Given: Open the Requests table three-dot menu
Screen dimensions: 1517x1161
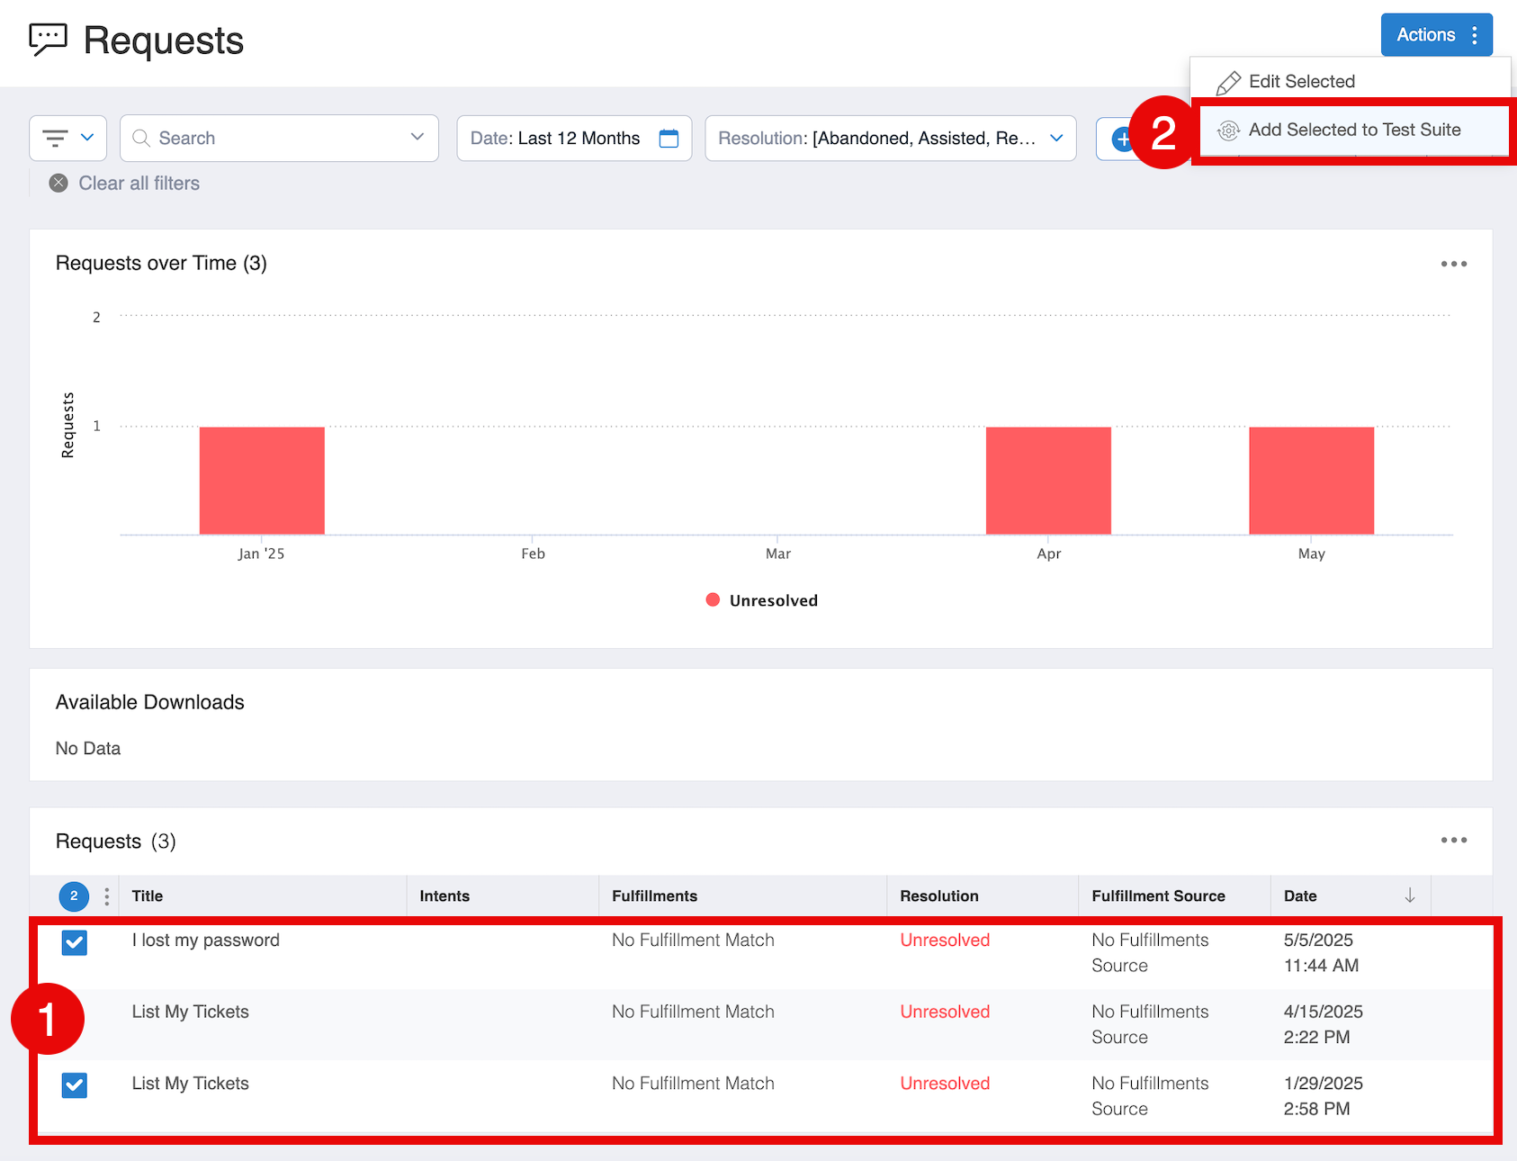Looking at the screenshot, I should click(x=1453, y=840).
